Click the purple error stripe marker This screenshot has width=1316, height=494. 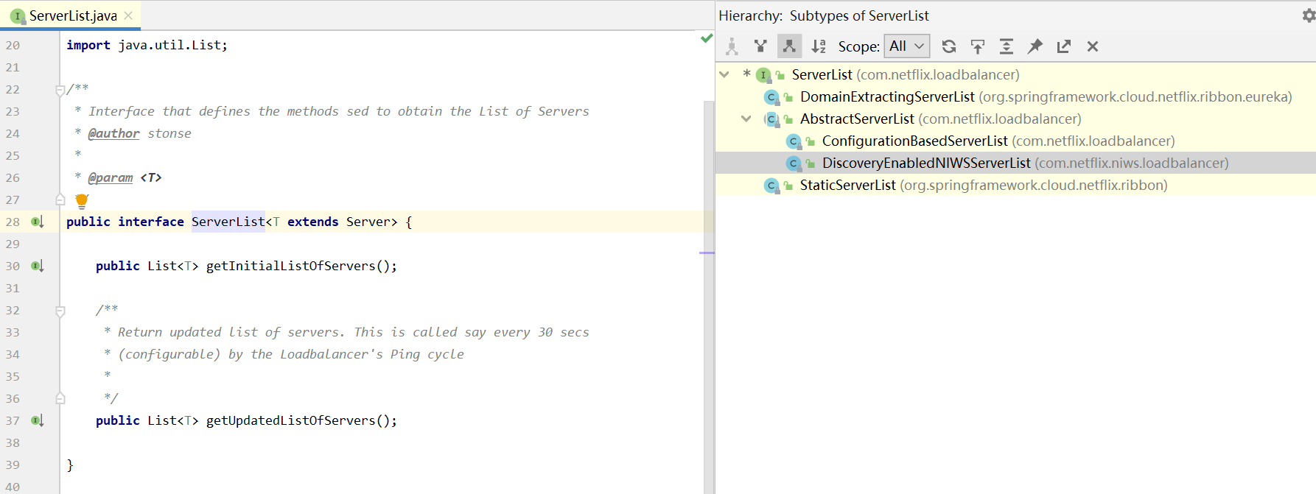click(x=707, y=253)
